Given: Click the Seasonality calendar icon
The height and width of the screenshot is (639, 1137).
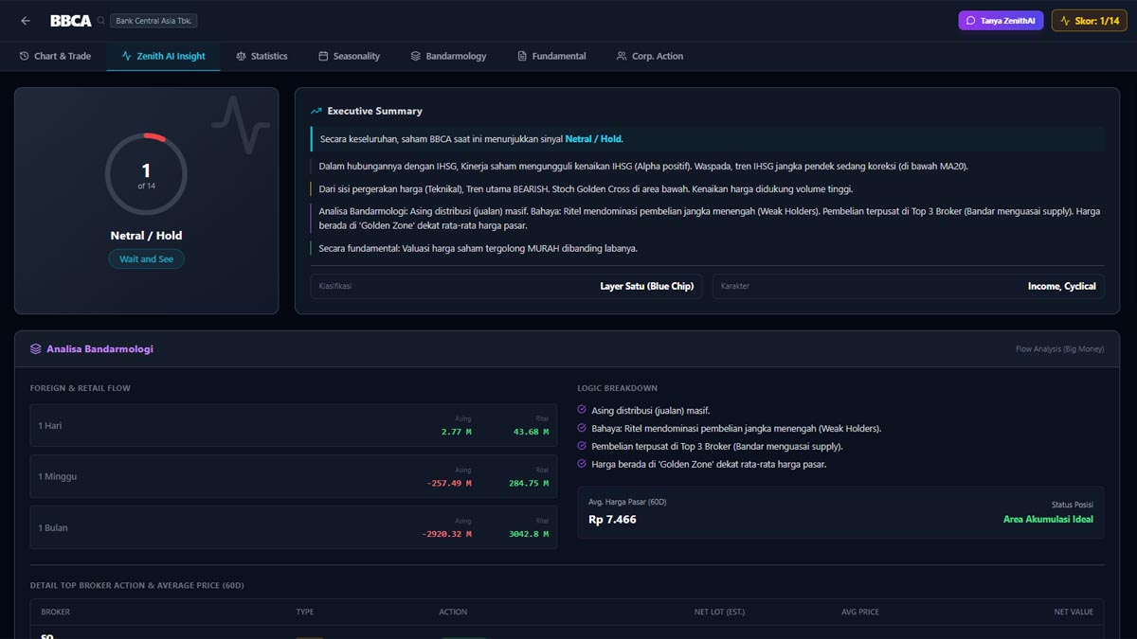Looking at the screenshot, I should pos(323,56).
